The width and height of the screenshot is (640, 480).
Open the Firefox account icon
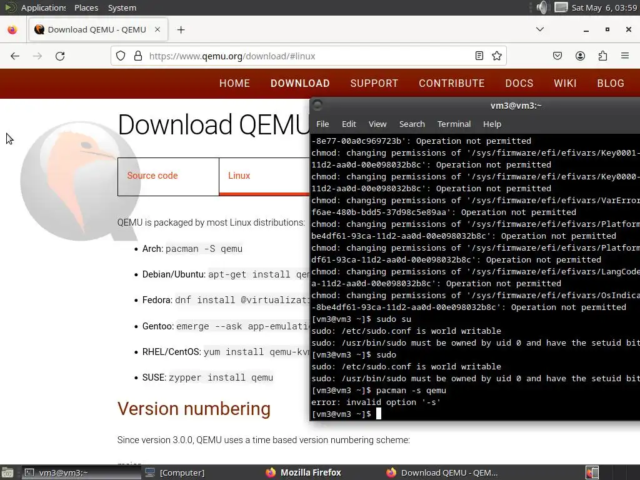(x=580, y=56)
